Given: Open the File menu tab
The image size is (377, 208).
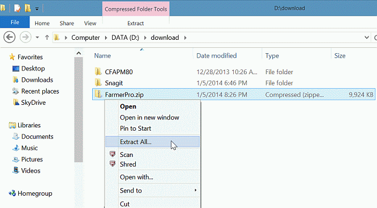Looking at the screenshot, I should tap(14, 22).
